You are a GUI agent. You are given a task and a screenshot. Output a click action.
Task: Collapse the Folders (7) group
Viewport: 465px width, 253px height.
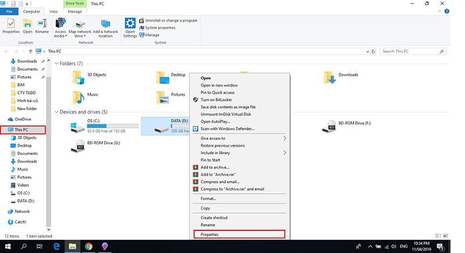coord(56,63)
